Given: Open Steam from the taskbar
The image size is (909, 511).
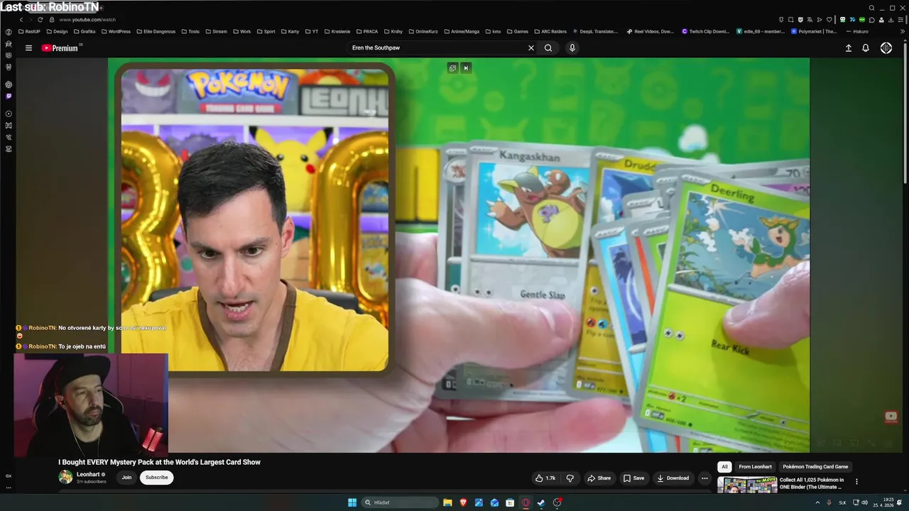Looking at the screenshot, I should pyautogui.click(x=541, y=502).
